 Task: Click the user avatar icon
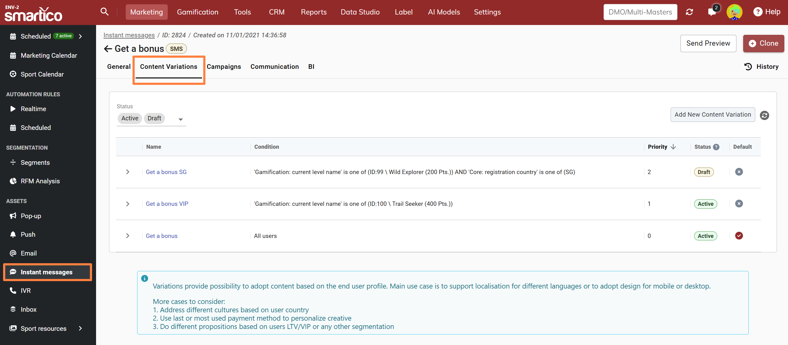pos(734,12)
